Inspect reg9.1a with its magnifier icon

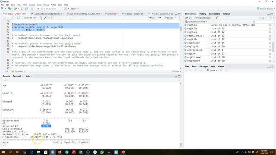(270, 25)
